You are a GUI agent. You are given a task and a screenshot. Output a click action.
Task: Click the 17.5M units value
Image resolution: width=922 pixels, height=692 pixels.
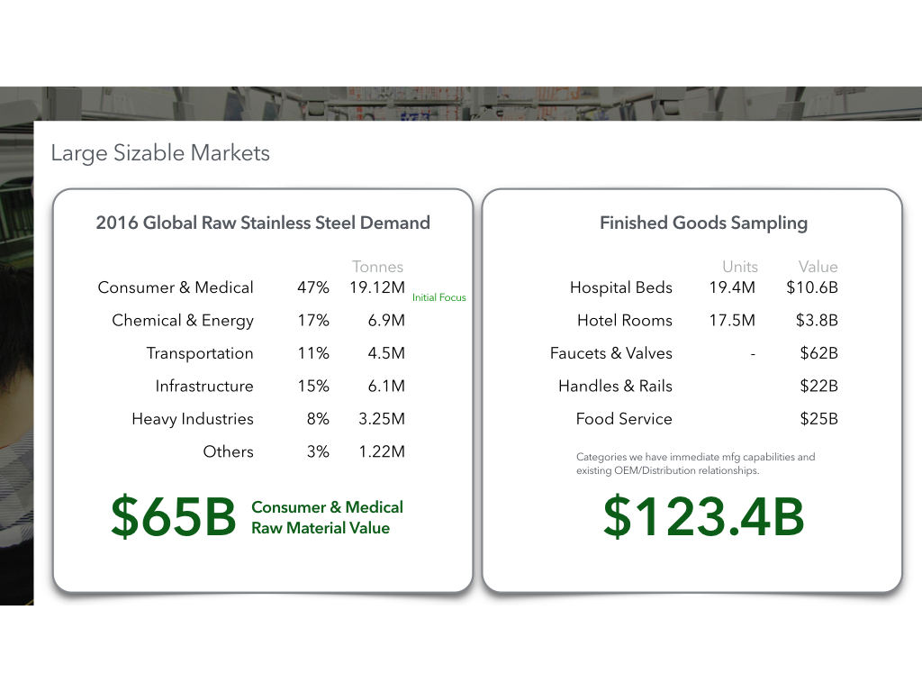tap(732, 320)
